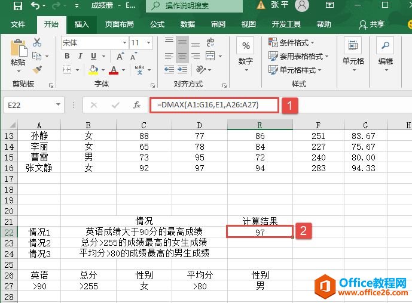Open the font size 11 dropdown

(x=149, y=43)
